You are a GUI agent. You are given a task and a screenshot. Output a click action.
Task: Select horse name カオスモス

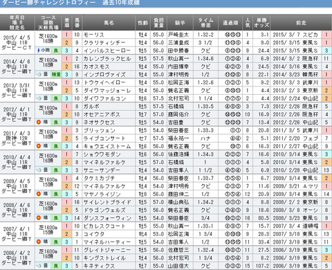point(97,66)
